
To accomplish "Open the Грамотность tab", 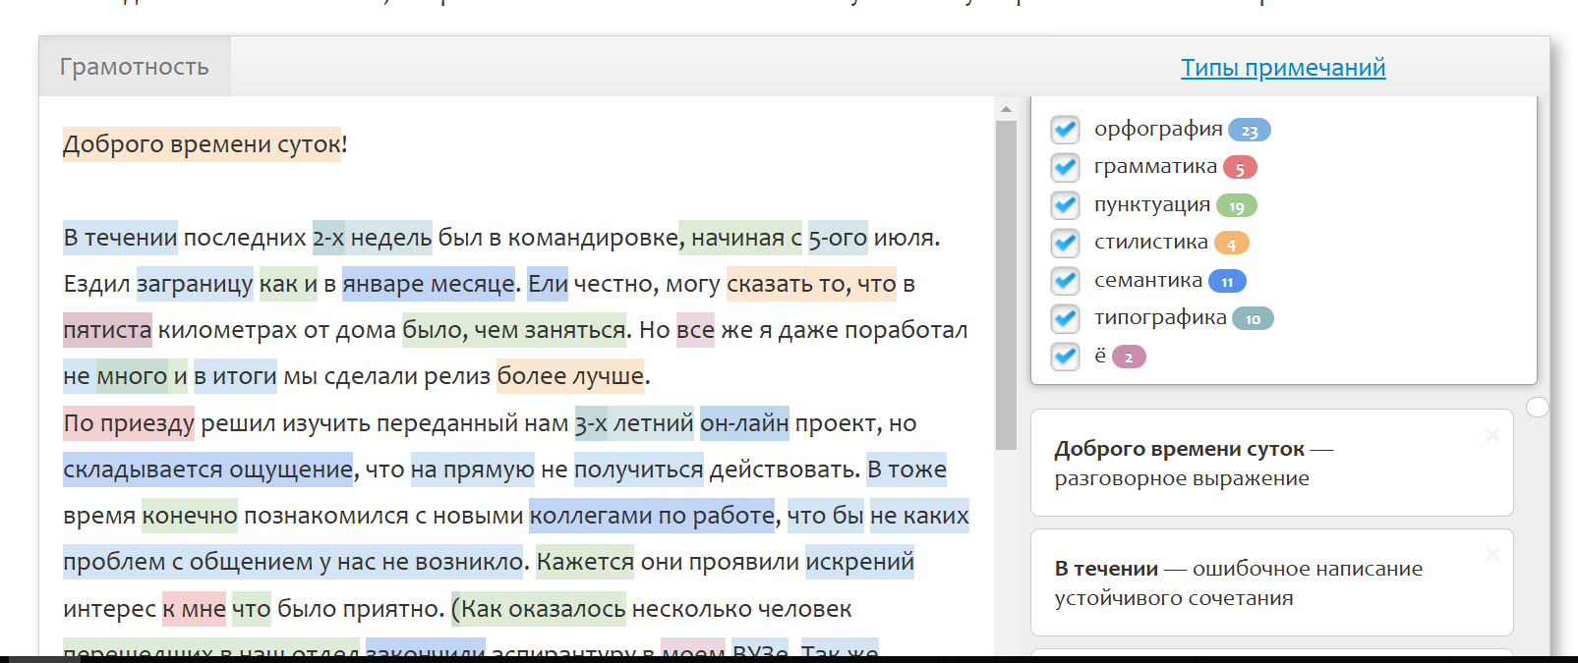I will click(x=135, y=67).
